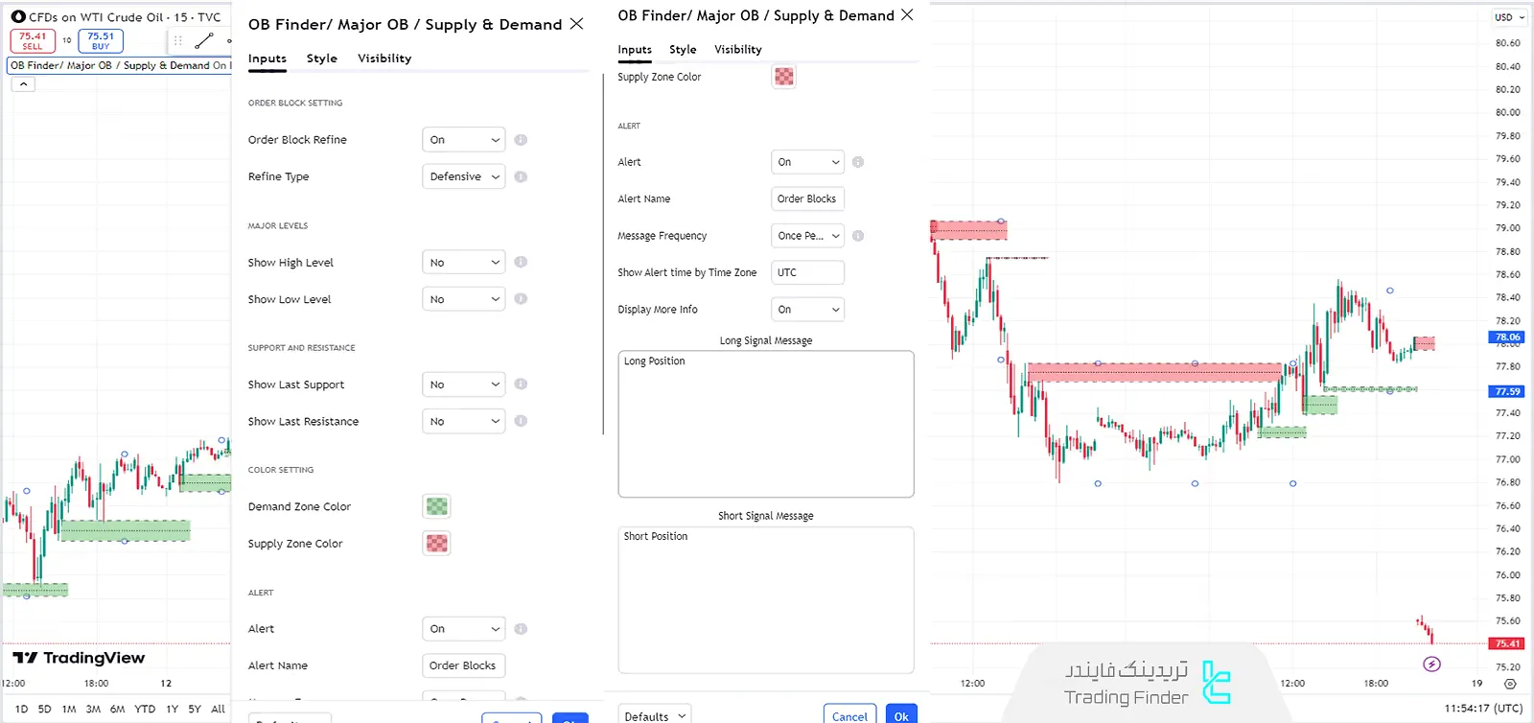Collapse the indicator legend with the chevron
Image resolution: width=1534 pixels, height=723 pixels.
[23, 84]
